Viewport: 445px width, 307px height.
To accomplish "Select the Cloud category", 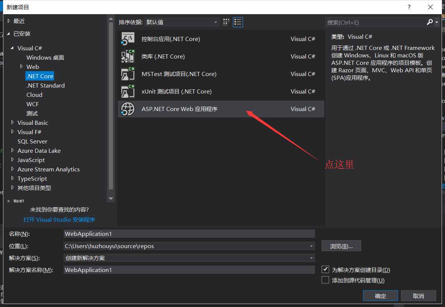I will [x=34, y=95].
